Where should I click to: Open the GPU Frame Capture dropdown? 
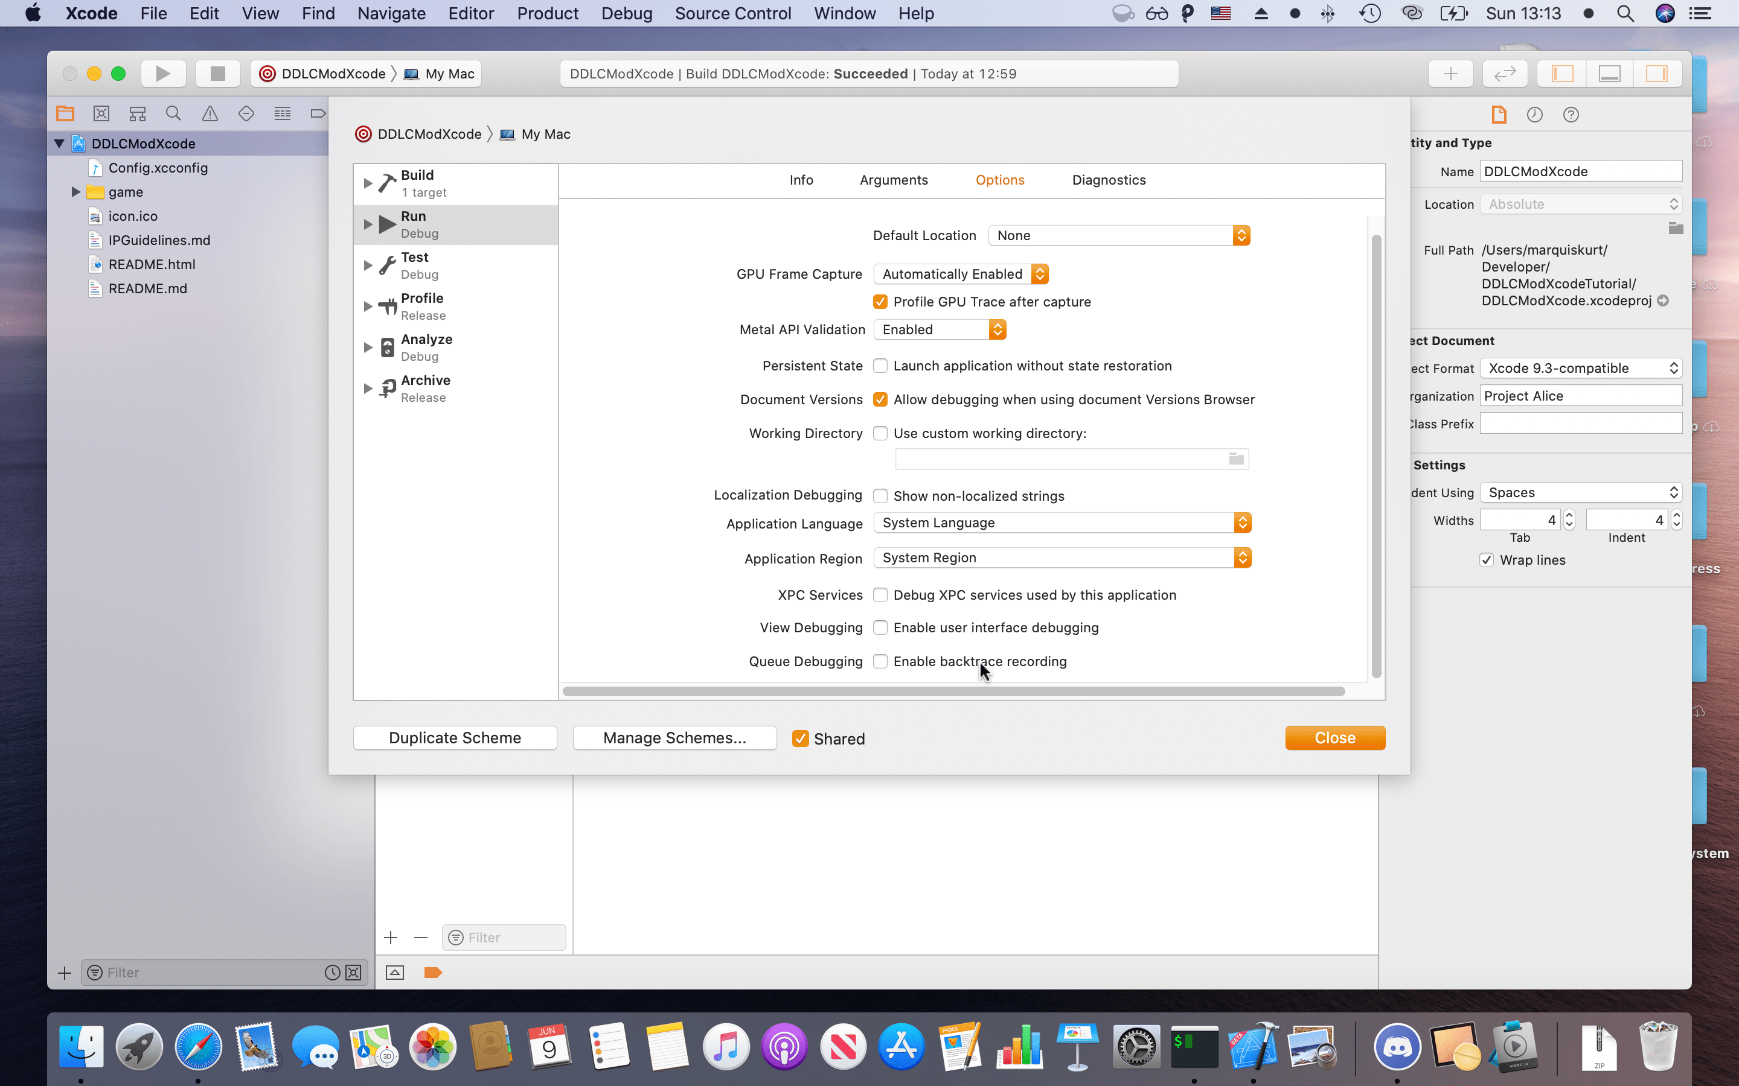point(961,274)
